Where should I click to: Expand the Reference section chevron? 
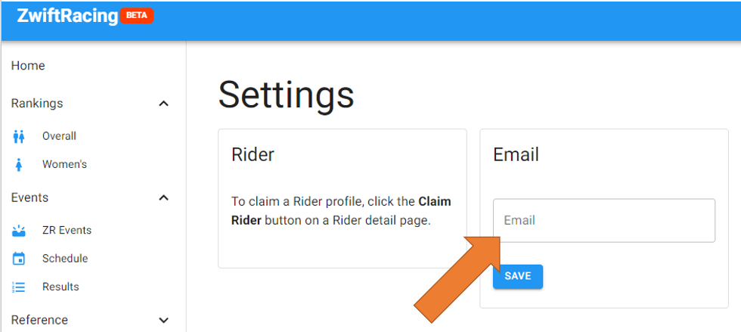163,321
